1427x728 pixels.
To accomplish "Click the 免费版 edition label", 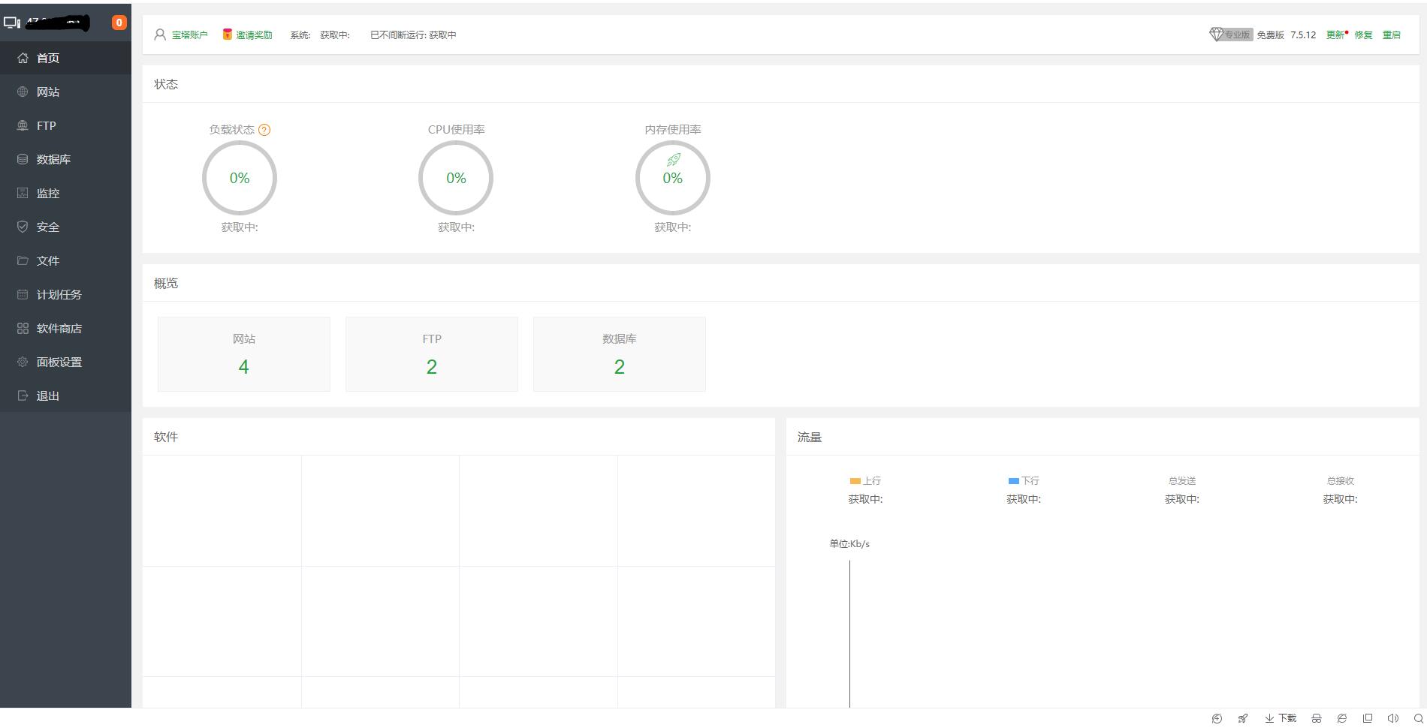I will tap(1270, 35).
